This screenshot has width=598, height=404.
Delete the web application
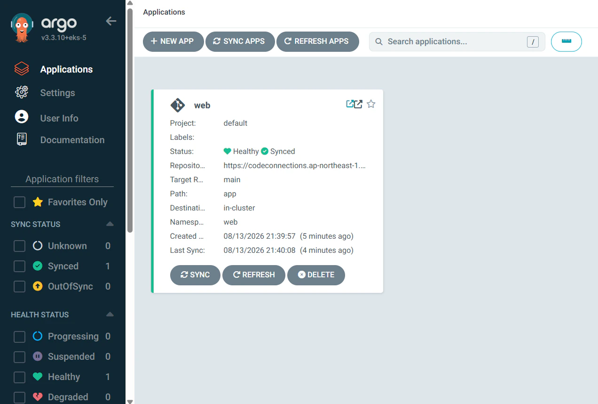pos(316,275)
